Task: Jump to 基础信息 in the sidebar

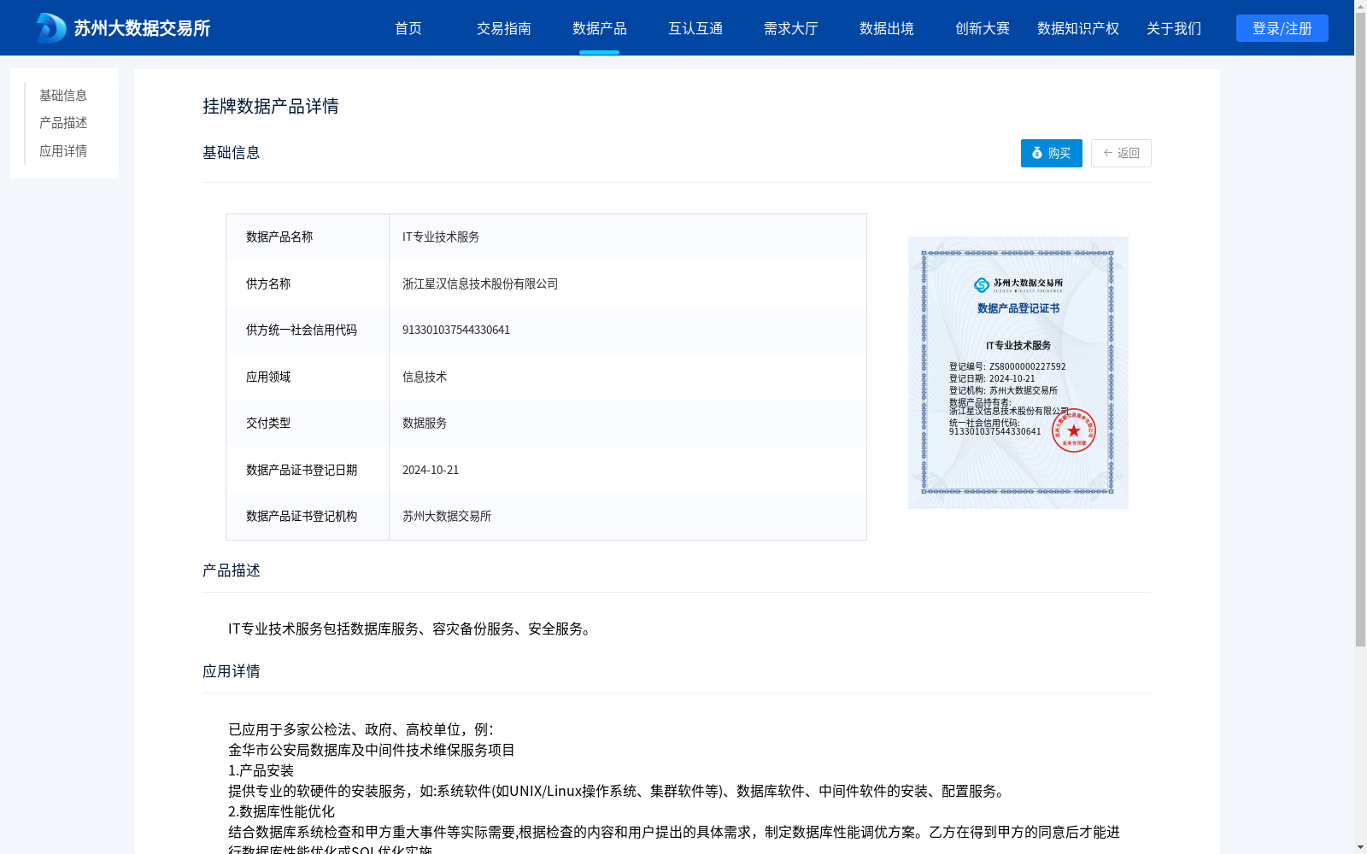Action: 63,95
